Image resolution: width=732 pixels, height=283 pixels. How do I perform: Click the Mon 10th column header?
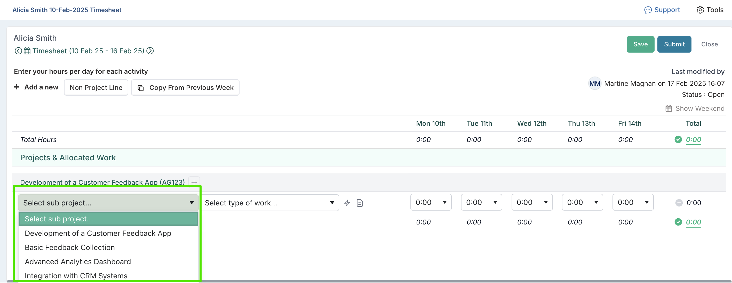pos(431,123)
